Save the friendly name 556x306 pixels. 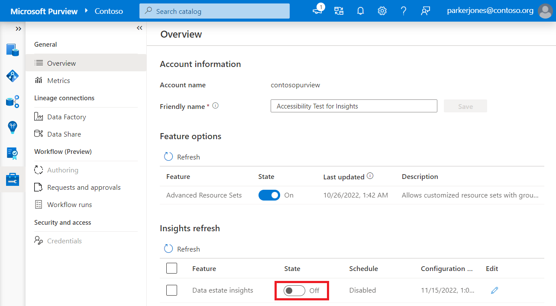(x=465, y=106)
